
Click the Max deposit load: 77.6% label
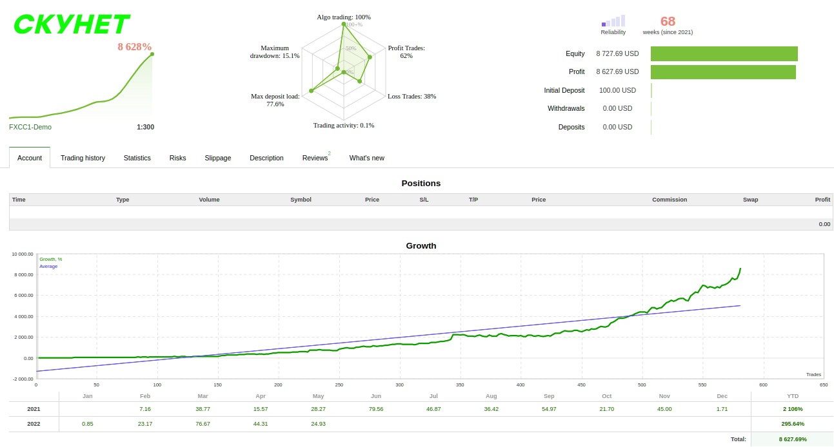tap(275, 100)
